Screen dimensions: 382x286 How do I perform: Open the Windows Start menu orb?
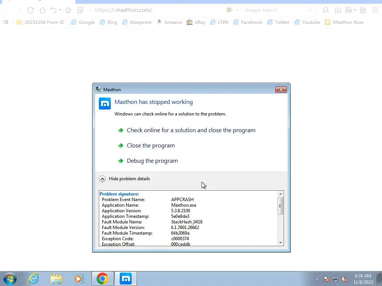tap(10, 279)
